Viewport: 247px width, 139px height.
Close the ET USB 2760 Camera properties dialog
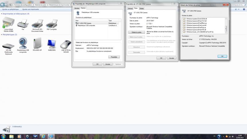[x=175, y=4]
